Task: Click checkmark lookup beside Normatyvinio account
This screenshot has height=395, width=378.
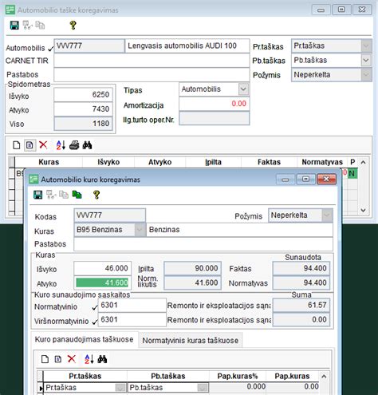Action: pos(95,307)
